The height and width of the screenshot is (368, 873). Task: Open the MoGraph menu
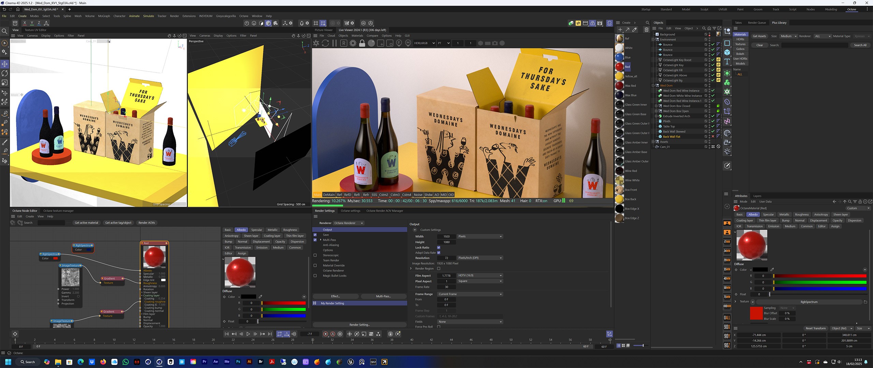click(104, 16)
